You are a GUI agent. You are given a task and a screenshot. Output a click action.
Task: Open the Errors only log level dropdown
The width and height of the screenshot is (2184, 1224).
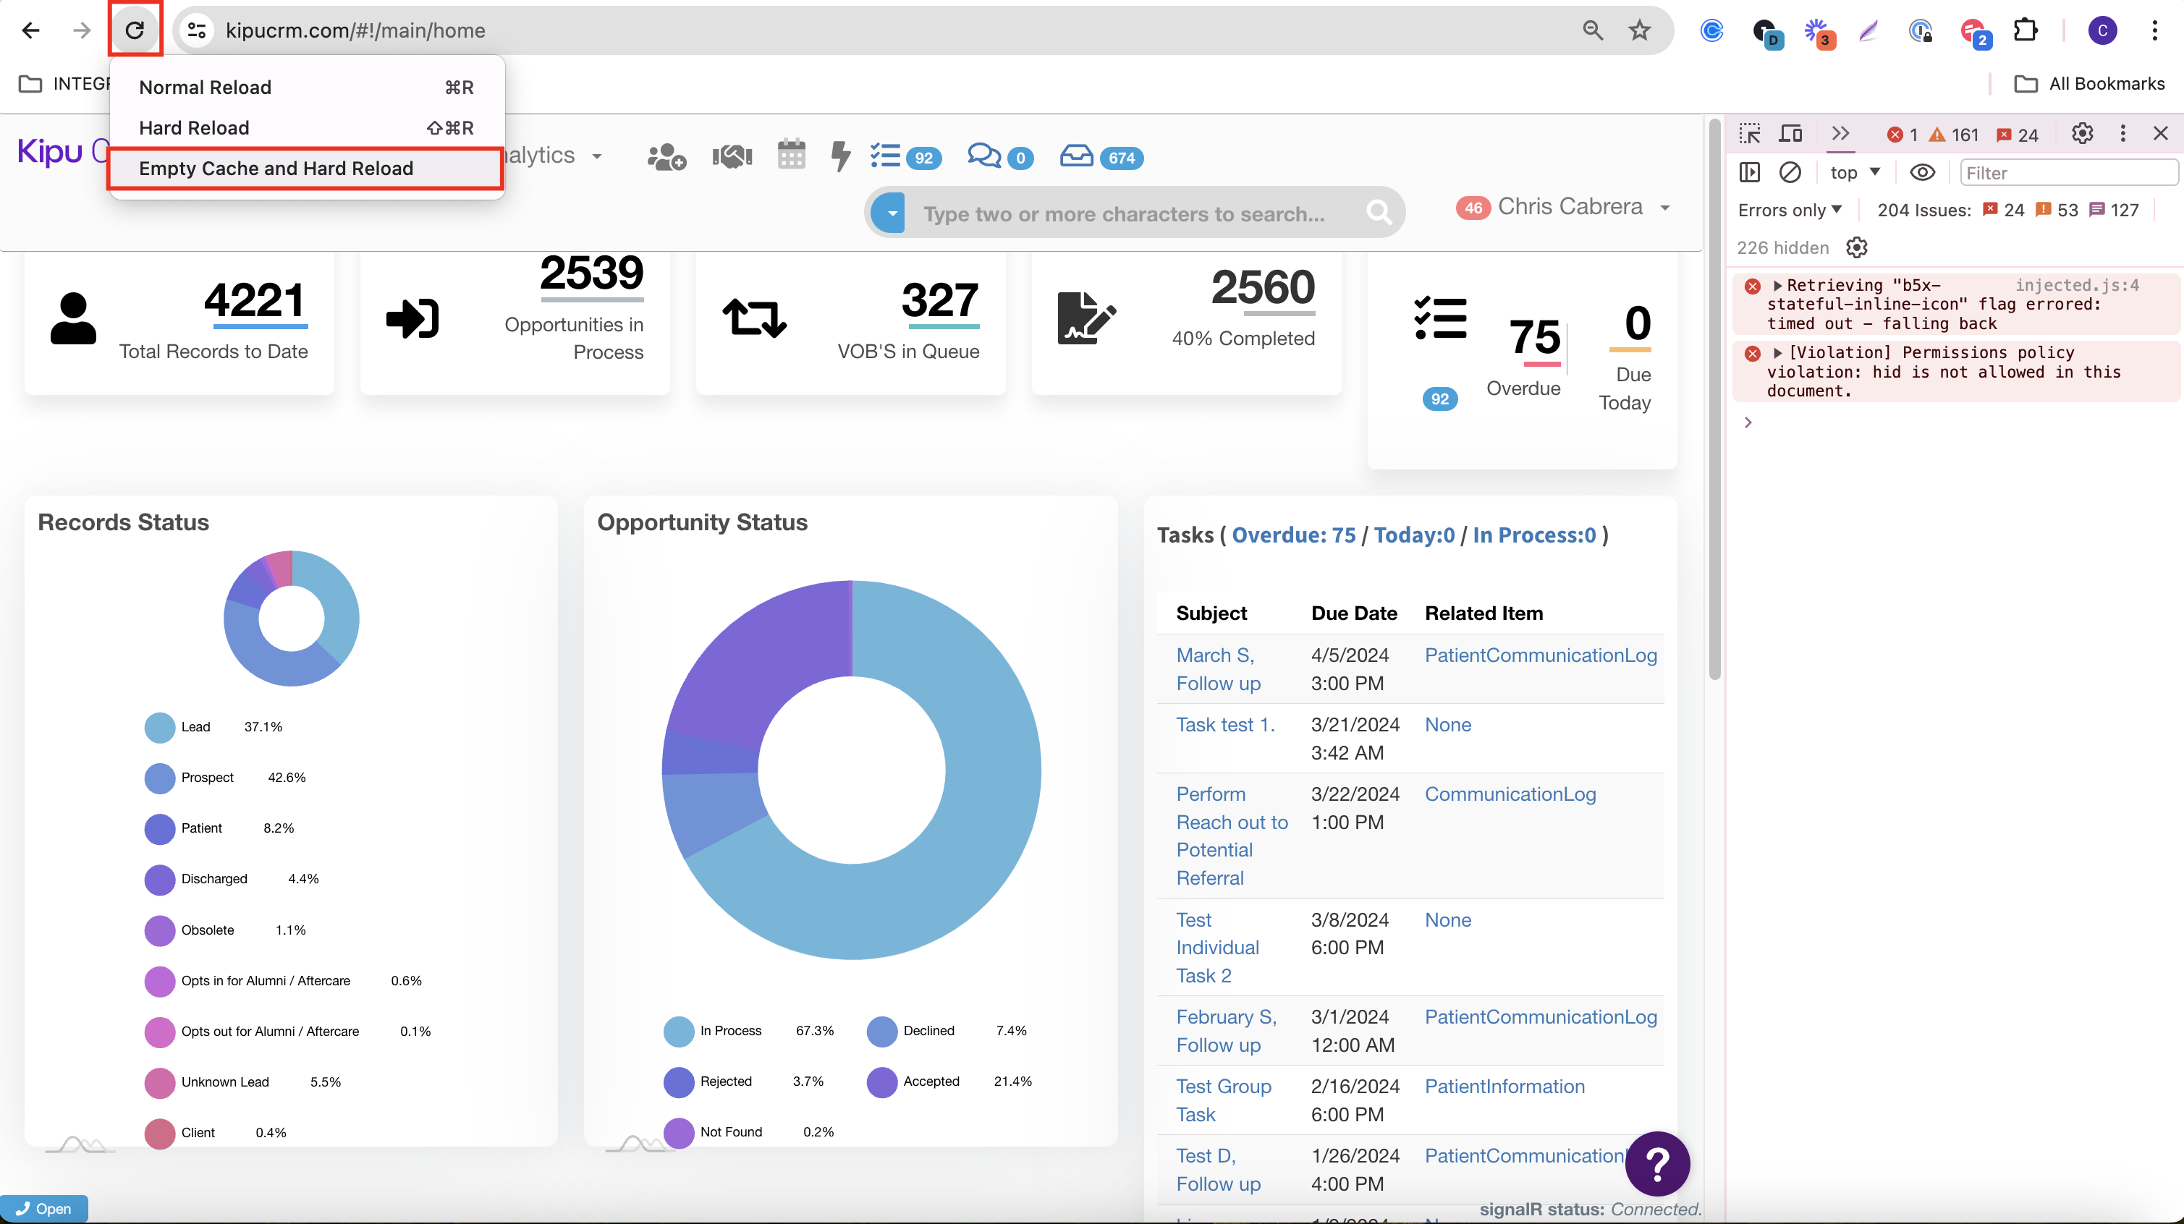pyautogui.click(x=1789, y=211)
